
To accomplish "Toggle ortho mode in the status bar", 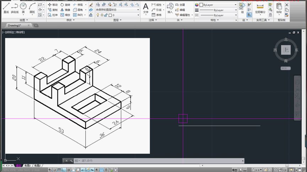I will 64,170.
